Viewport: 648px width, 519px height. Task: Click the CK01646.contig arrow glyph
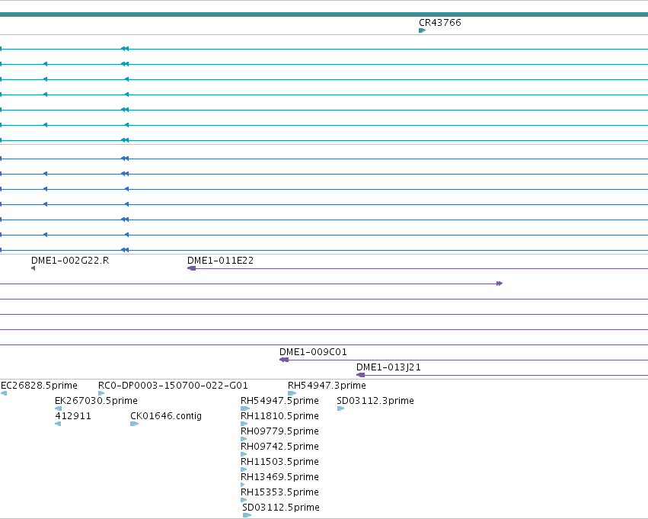click(x=134, y=424)
